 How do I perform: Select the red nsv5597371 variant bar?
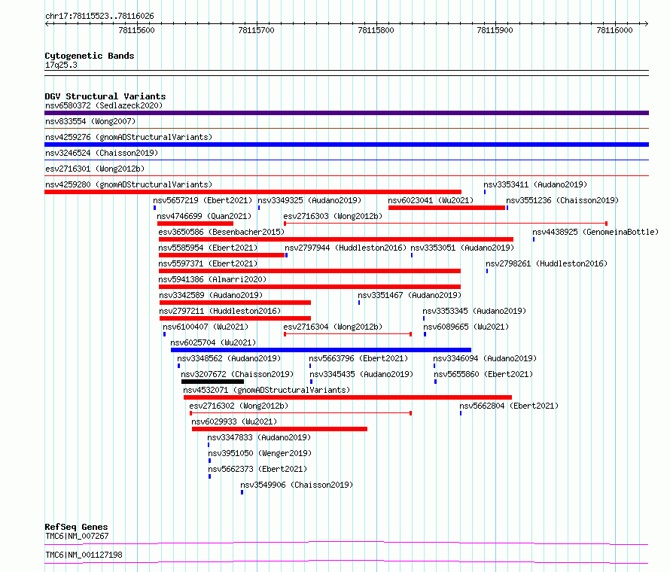click(310, 271)
